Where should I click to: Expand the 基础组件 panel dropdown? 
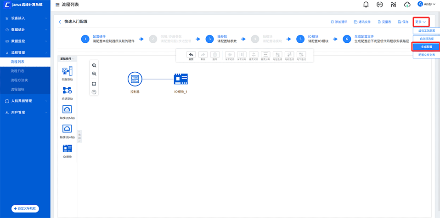pyautogui.click(x=67, y=59)
